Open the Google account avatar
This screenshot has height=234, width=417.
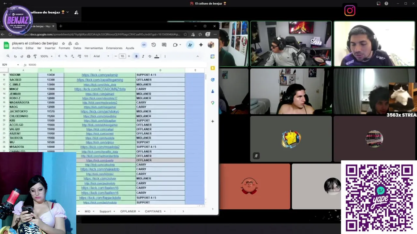pyautogui.click(x=211, y=45)
